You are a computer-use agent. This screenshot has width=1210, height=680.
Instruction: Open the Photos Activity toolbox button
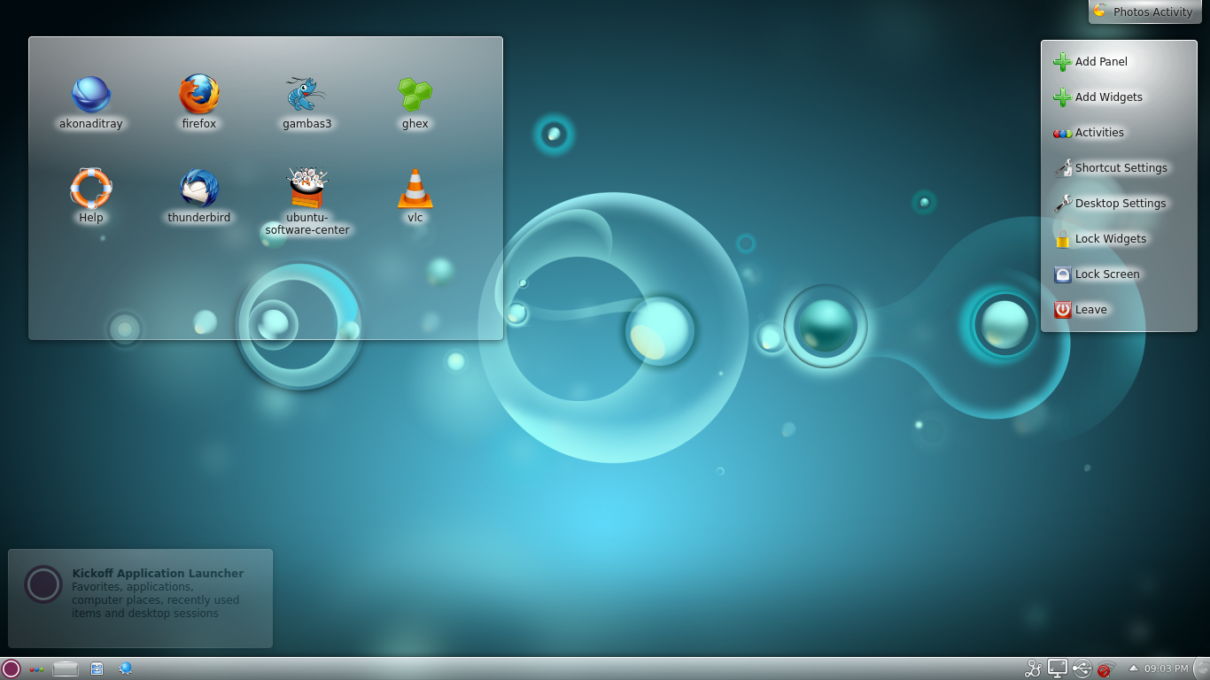point(1144,12)
